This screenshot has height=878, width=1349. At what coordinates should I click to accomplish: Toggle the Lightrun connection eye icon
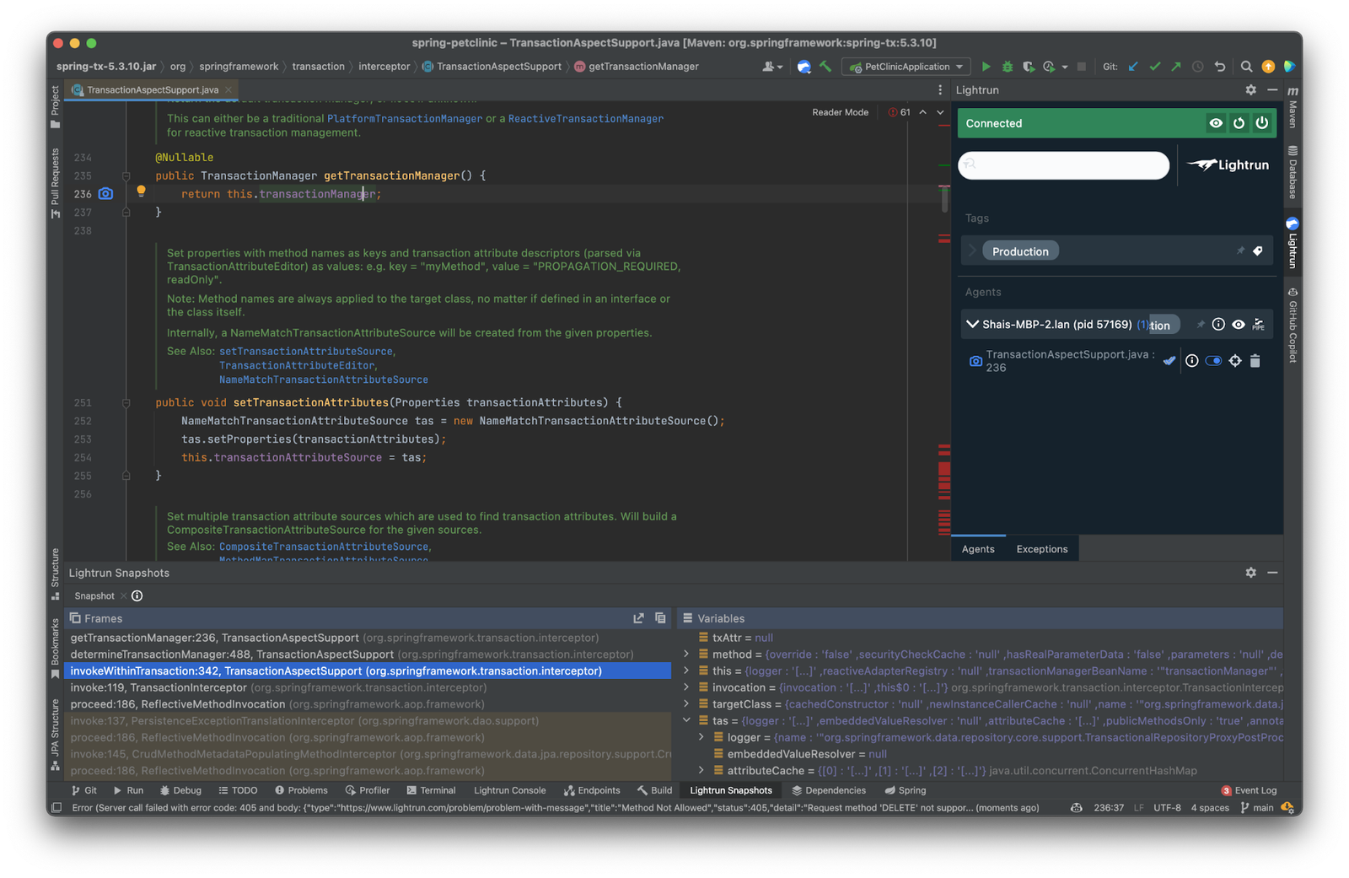click(x=1216, y=123)
